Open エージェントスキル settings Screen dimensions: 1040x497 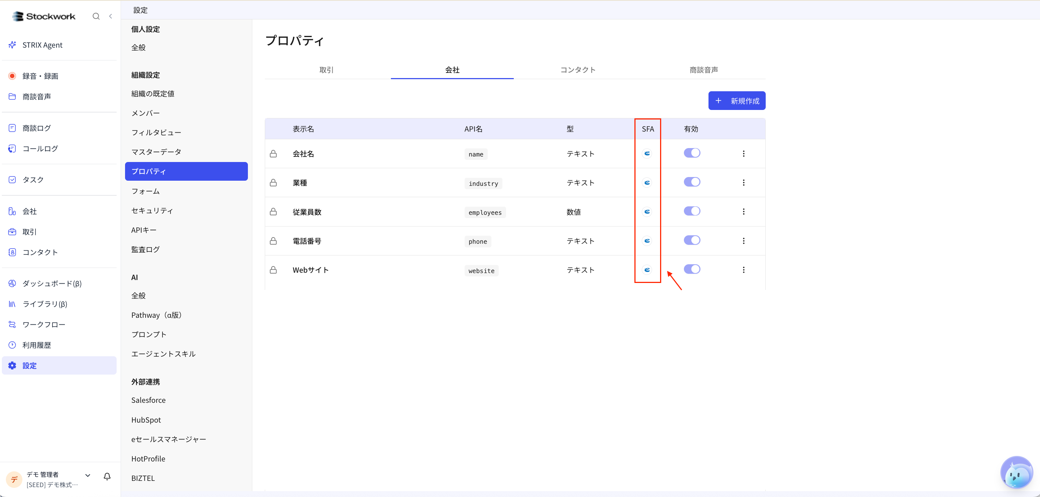[x=187, y=354]
